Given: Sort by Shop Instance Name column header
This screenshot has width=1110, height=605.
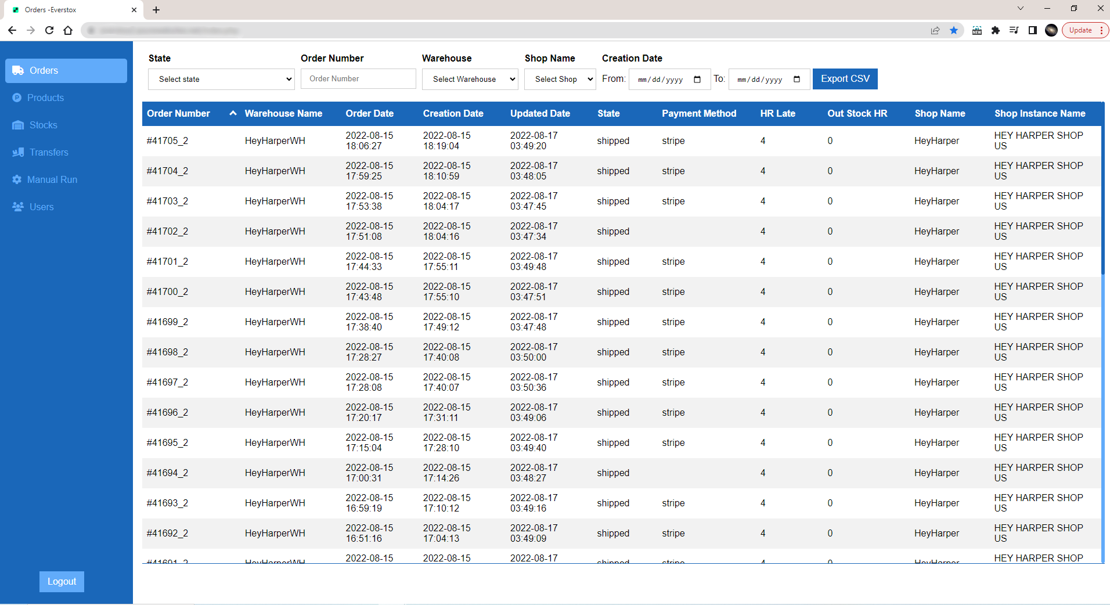Looking at the screenshot, I should 1040,114.
